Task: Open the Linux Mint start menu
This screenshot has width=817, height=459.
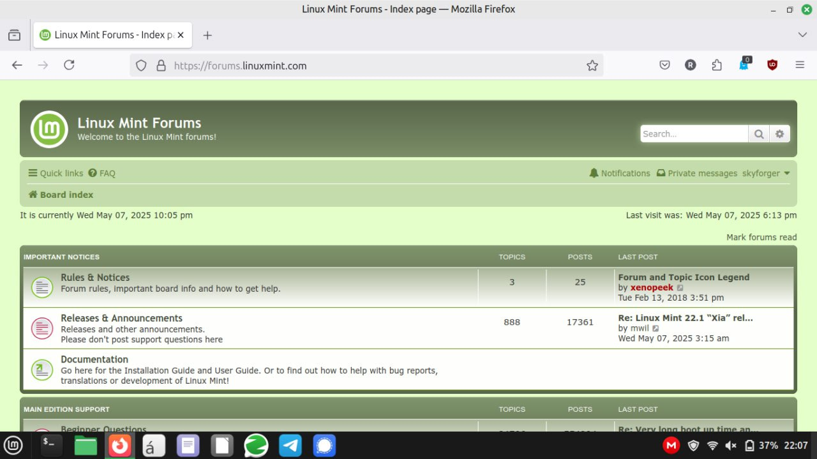Action: pos(13,445)
